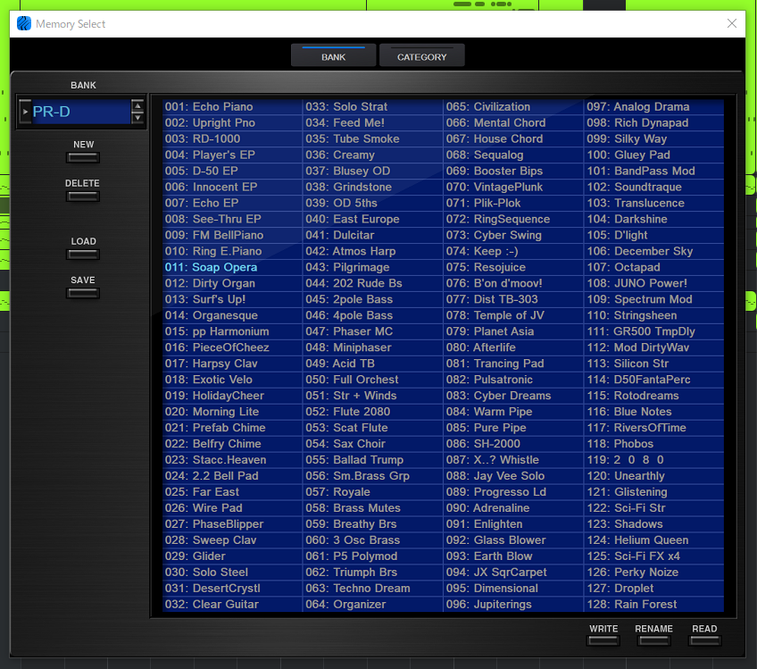Expand the bank list arrow beside PR-D
The height and width of the screenshot is (669, 757).
point(25,112)
